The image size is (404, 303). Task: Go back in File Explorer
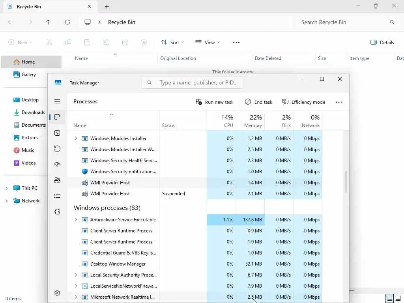pos(11,22)
